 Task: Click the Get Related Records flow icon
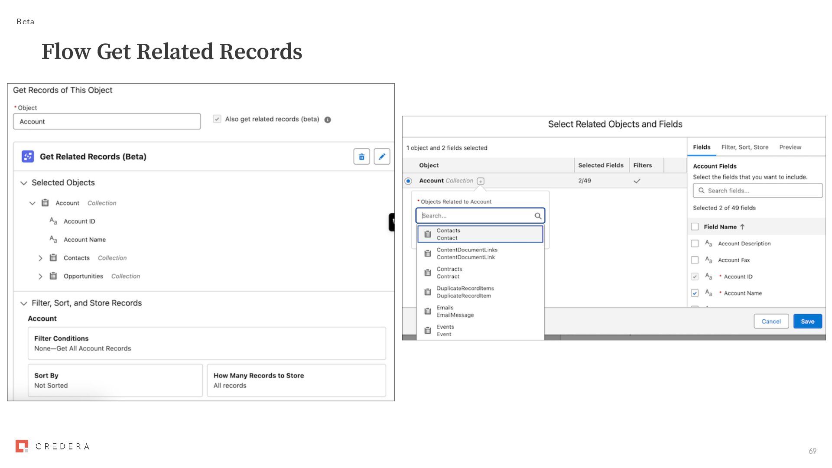point(28,156)
